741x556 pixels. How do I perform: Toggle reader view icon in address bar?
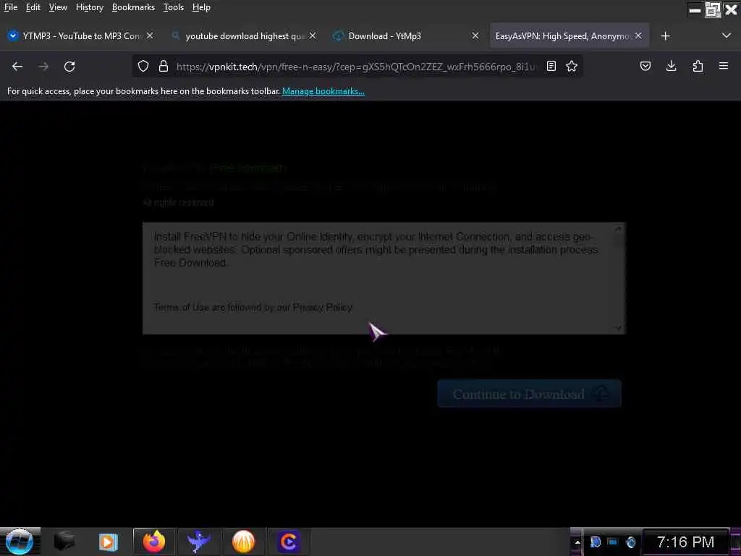(551, 66)
